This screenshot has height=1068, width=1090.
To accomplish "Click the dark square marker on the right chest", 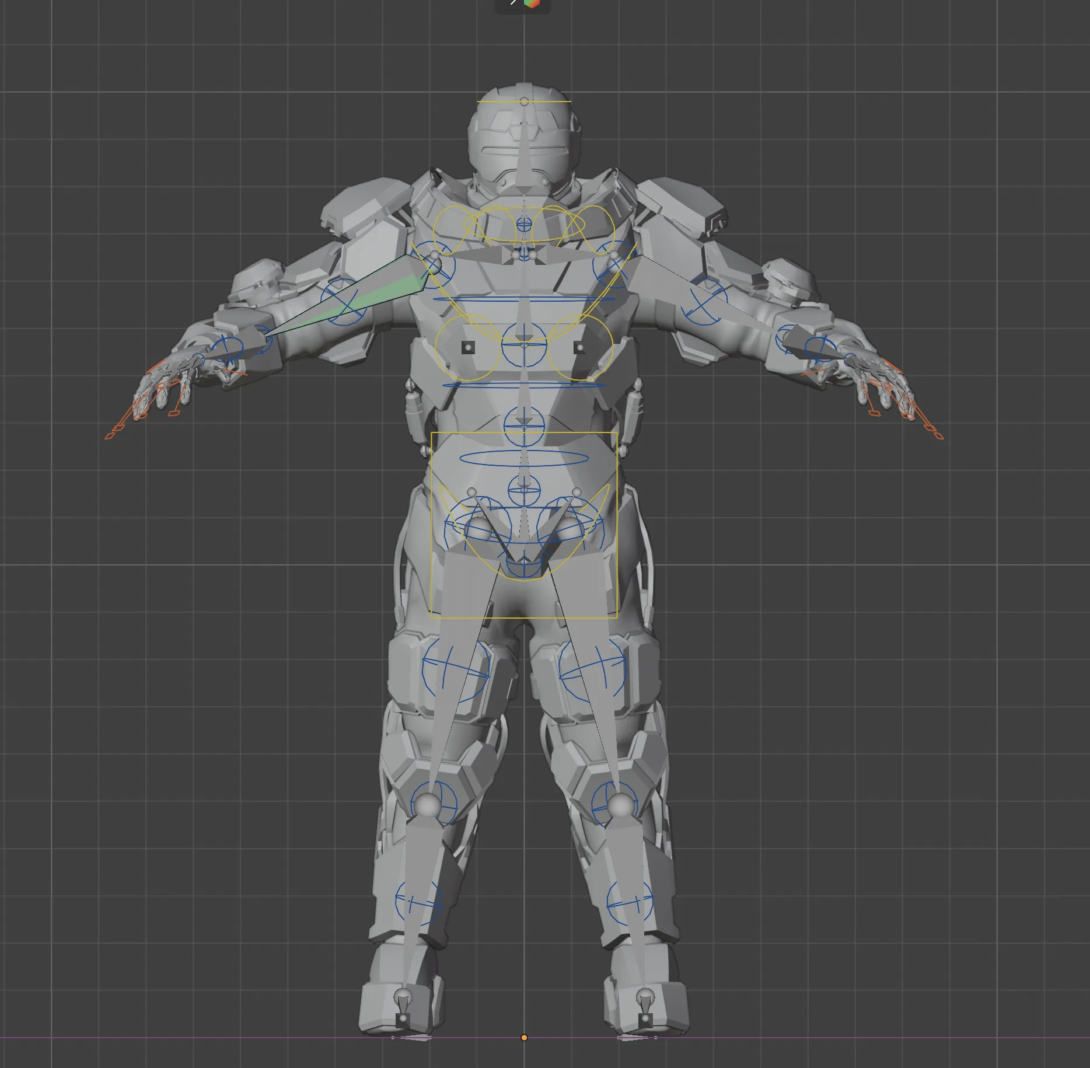I will point(579,348).
